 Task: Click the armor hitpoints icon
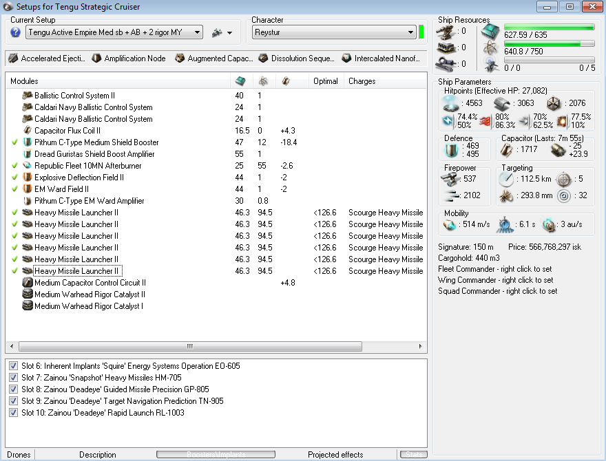click(502, 103)
